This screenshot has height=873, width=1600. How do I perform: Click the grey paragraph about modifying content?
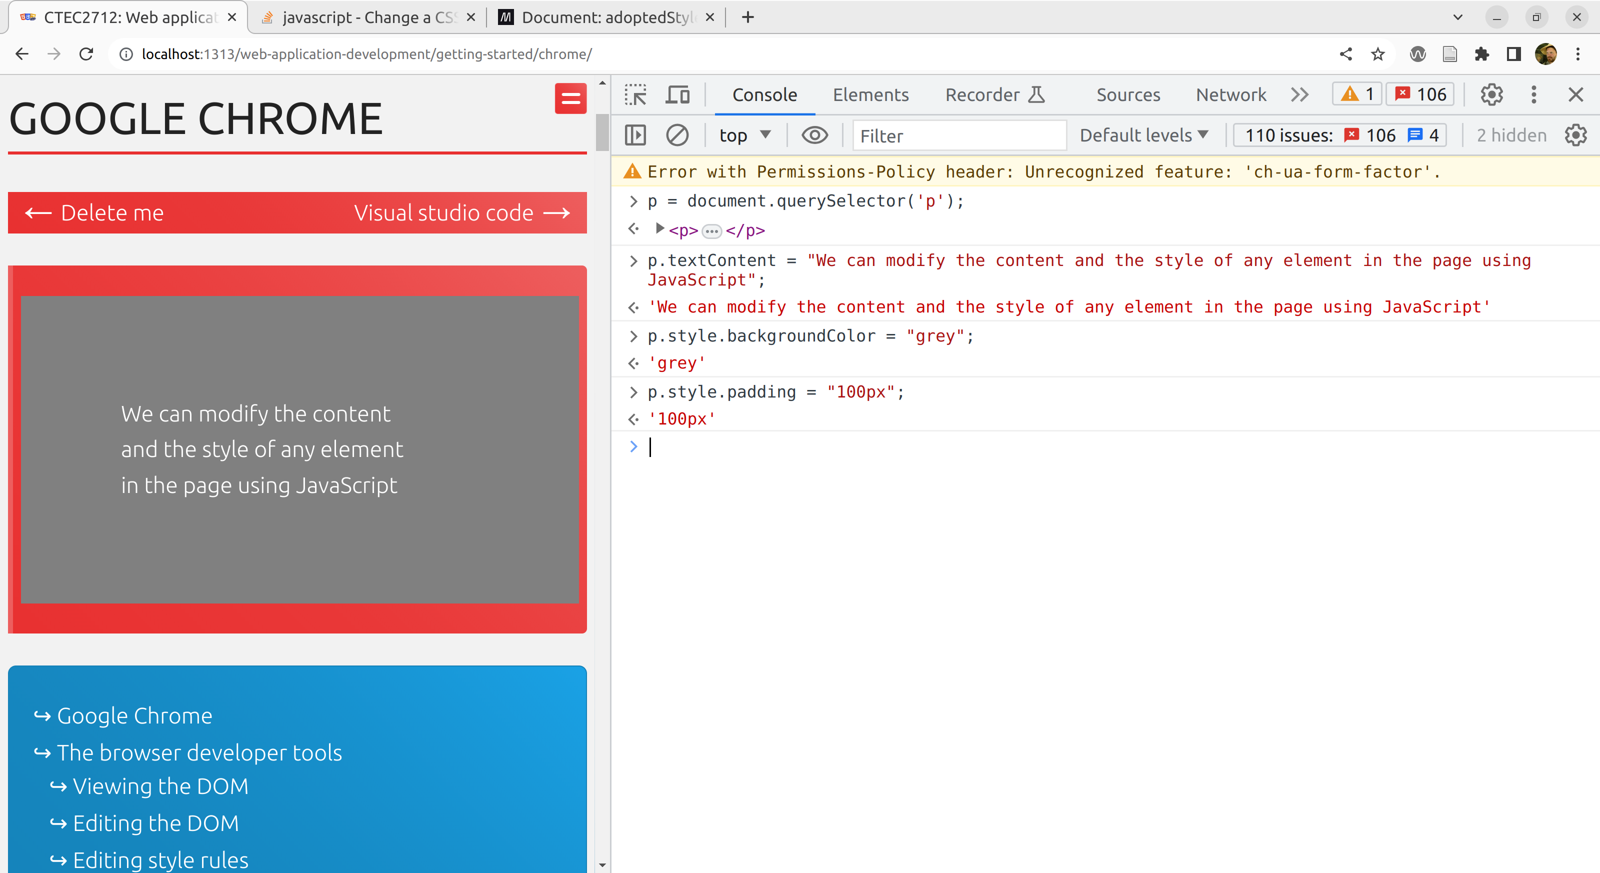tap(299, 449)
